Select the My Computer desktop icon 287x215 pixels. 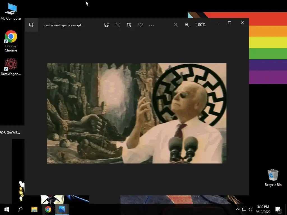[11, 12]
